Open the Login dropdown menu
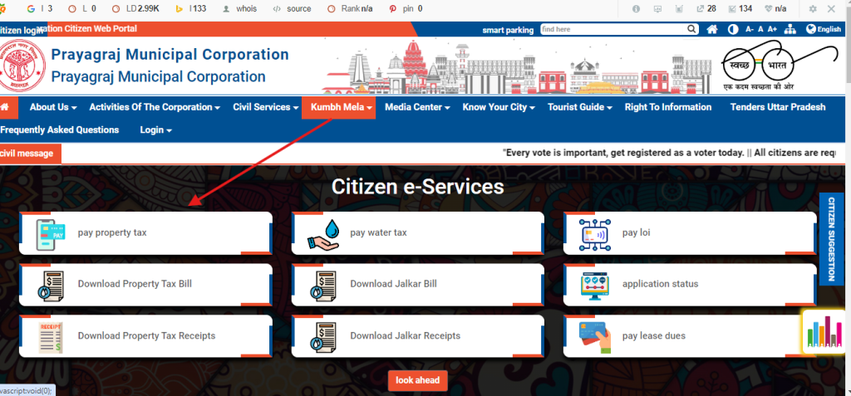Screen dimensions: 851x396 pos(155,130)
